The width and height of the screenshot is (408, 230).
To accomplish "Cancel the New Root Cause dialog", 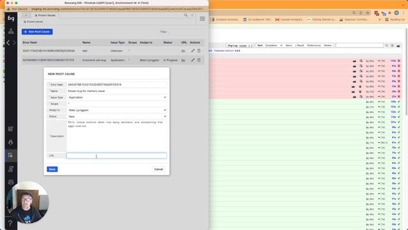I will click(x=159, y=169).
